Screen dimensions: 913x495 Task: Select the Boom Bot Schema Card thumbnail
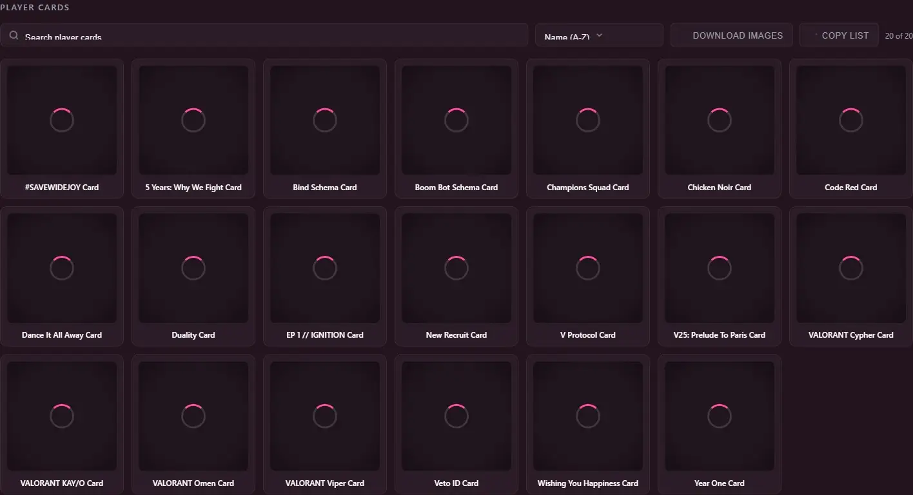[456, 120]
